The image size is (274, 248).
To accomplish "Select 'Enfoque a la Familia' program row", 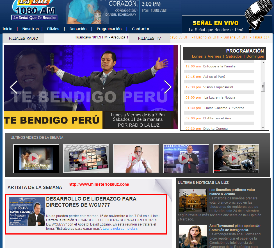I will coord(219,66).
